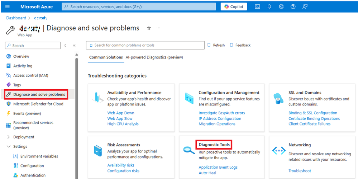Click the search common problems field
Viewport: 358px width, 179px height.
[145, 45]
